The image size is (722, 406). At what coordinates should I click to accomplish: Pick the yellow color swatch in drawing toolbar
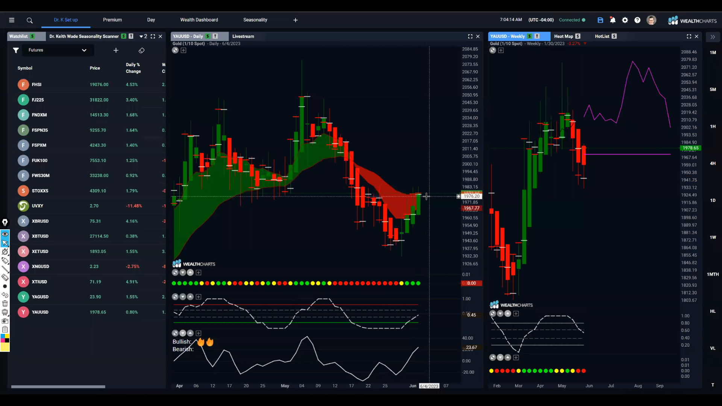pos(5,347)
